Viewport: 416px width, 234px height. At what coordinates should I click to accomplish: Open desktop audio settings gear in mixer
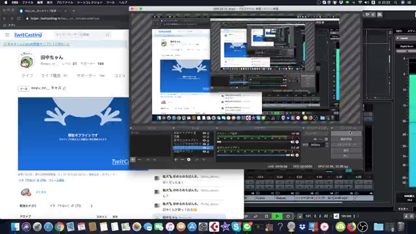[x=297, y=142]
